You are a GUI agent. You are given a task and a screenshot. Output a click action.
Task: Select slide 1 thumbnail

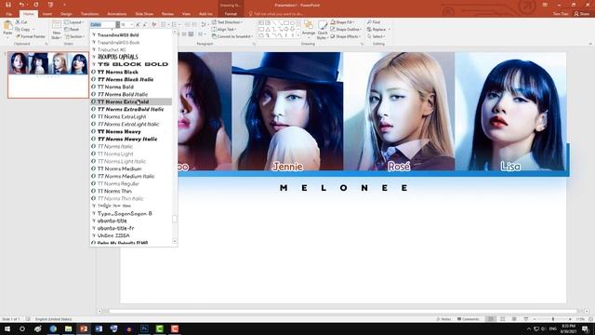(x=48, y=74)
